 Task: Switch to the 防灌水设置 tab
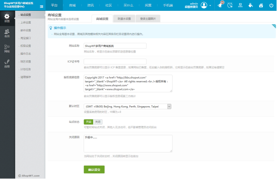[124, 19]
